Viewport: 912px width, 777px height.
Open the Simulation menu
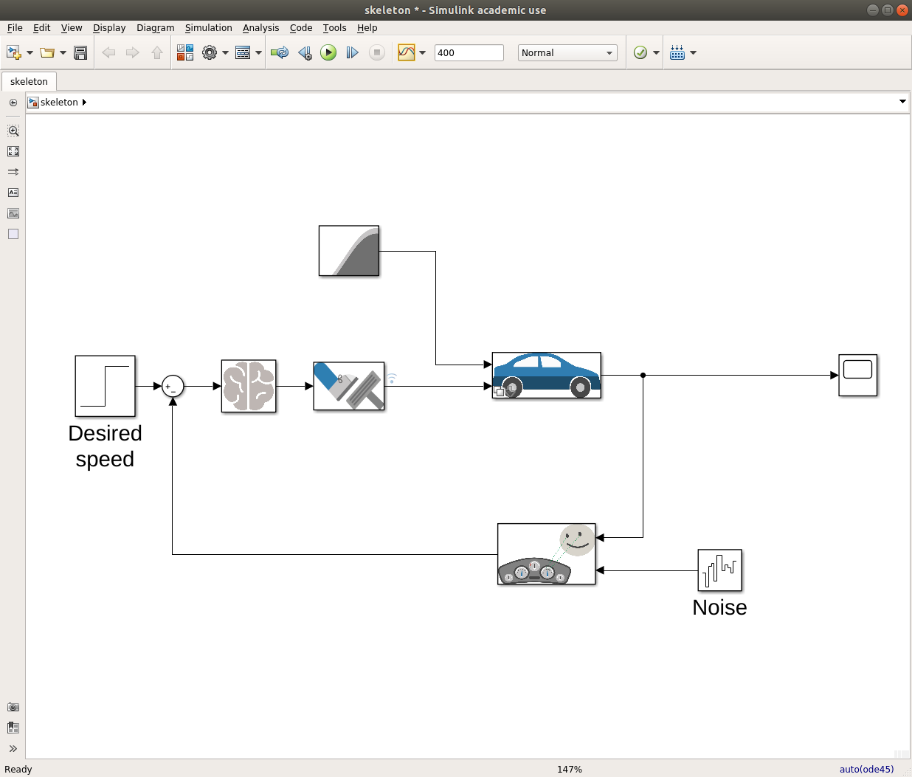click(x=208, y=27)
